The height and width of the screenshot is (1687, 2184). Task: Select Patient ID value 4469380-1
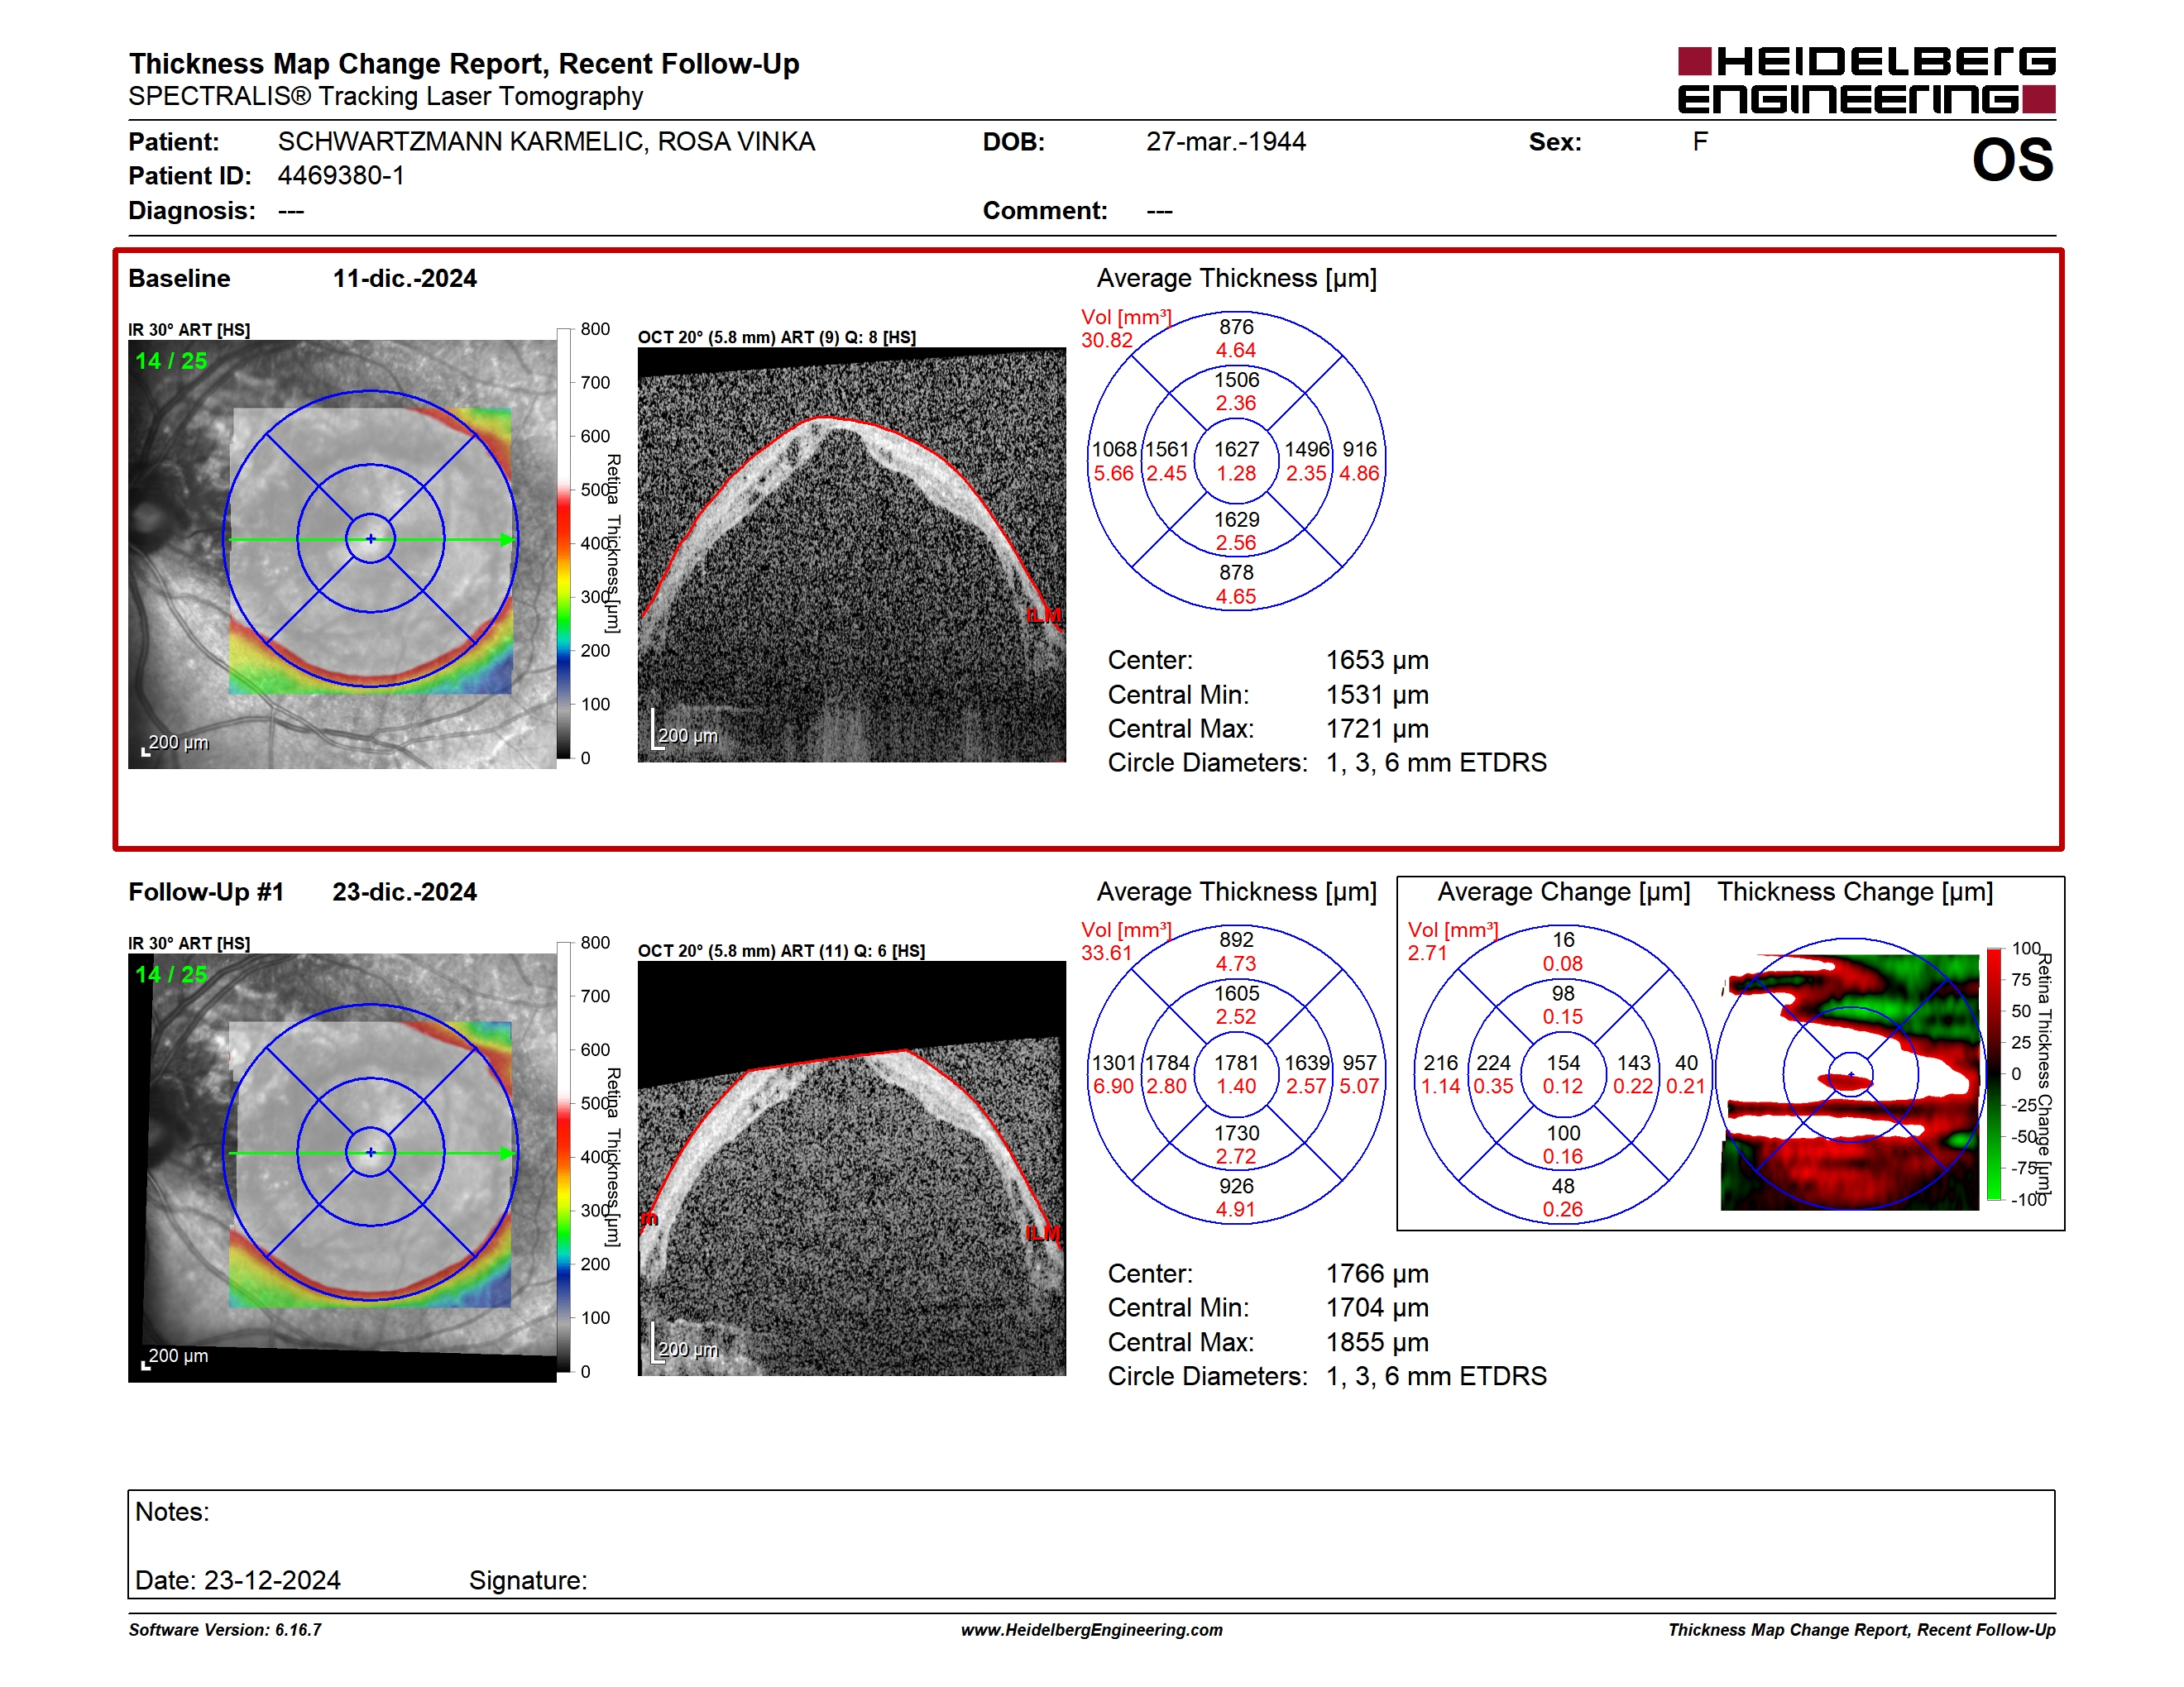click(x=341, y=176)
